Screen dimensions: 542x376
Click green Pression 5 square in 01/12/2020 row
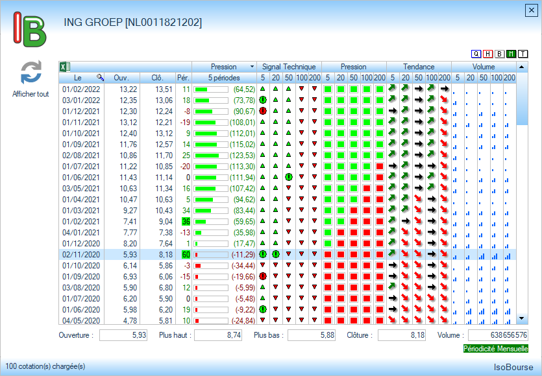point(328,243)
